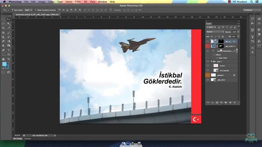Select the Crop tool
This screenshot has width=262, height=147.
(x=3, y=28)
